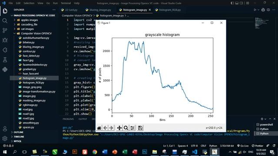Open face_detect.py in explorer

pyautogui.click(x=31, y=56)
